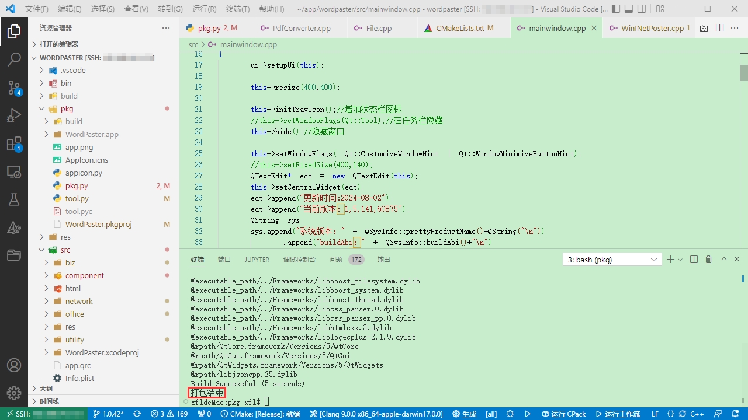The height and width of the screenshot is (420, 748).
Task: Open the Run and Debug view
Action: point(14,116)
